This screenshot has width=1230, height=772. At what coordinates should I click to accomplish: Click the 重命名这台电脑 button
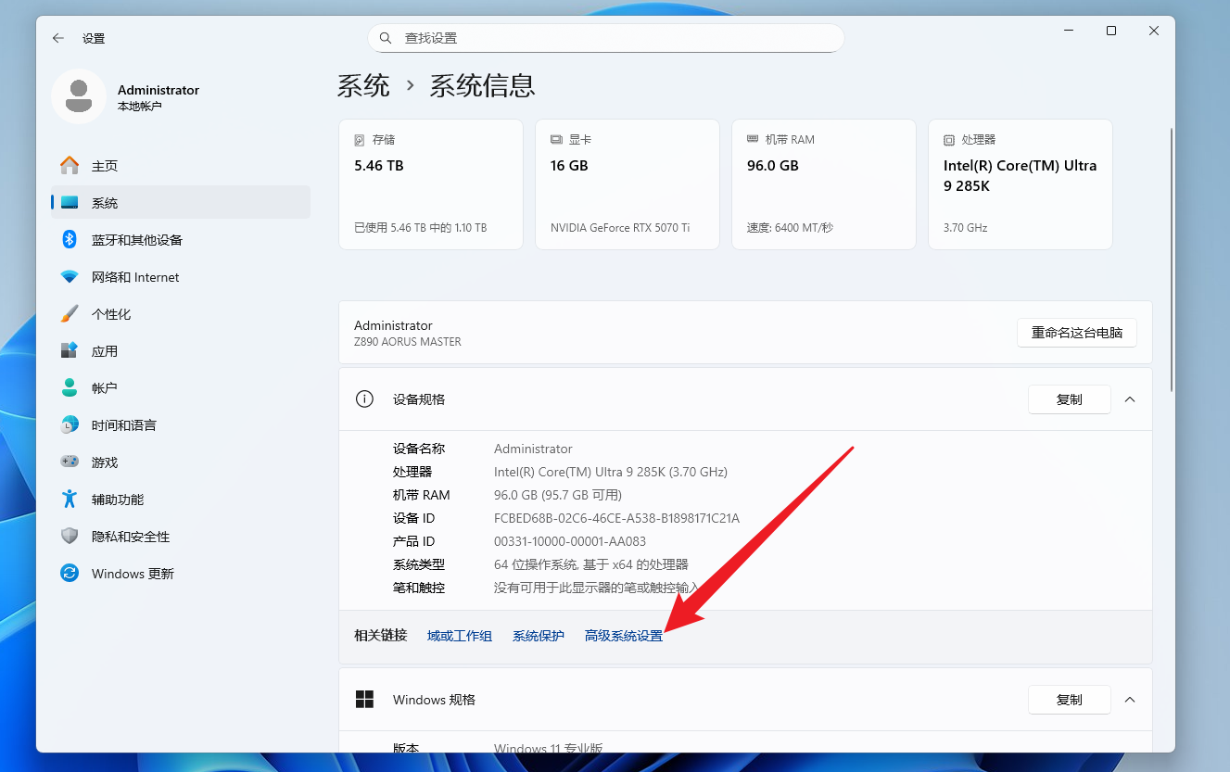click(1077, 332)
